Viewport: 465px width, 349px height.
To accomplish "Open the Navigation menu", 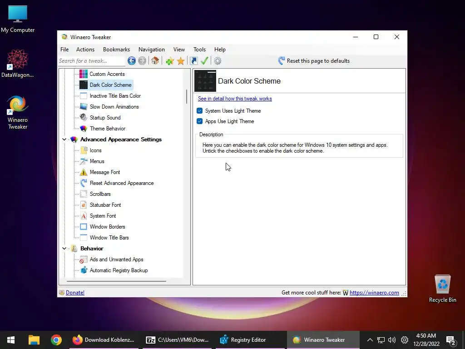I will tap(152, 50).
